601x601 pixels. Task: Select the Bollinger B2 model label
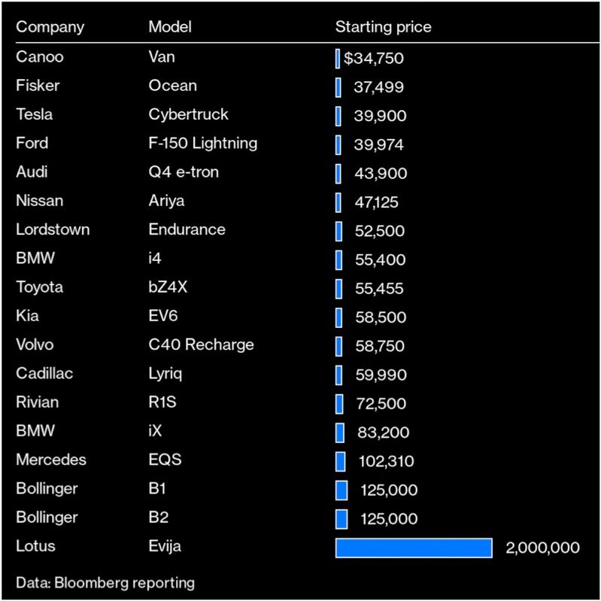point(157,518)
